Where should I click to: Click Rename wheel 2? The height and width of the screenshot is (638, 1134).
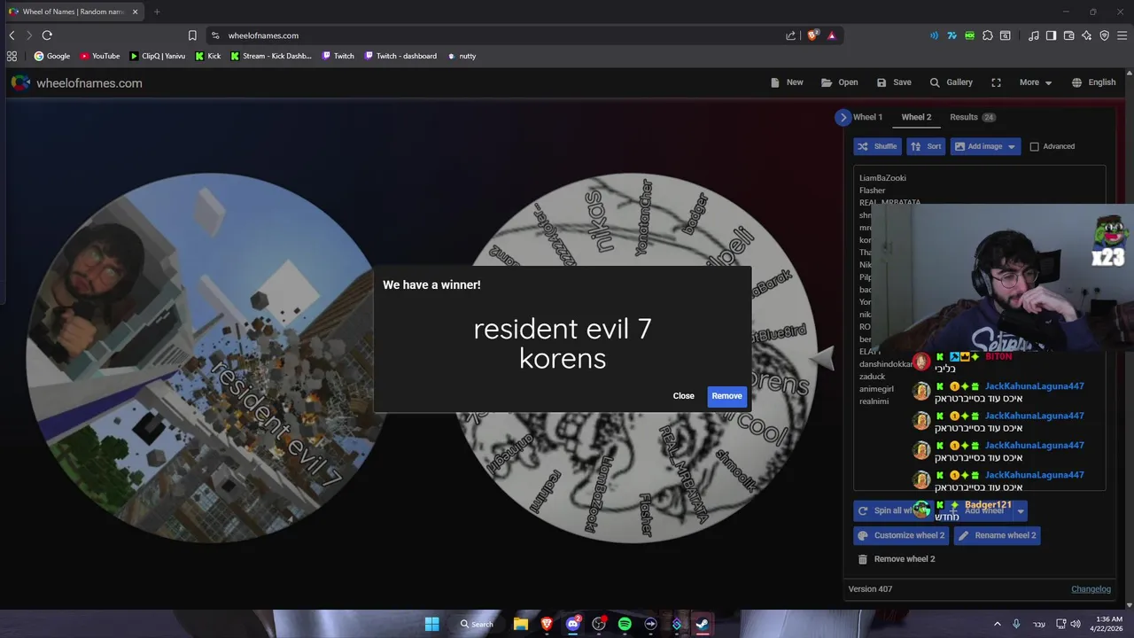tap(997, 535)
